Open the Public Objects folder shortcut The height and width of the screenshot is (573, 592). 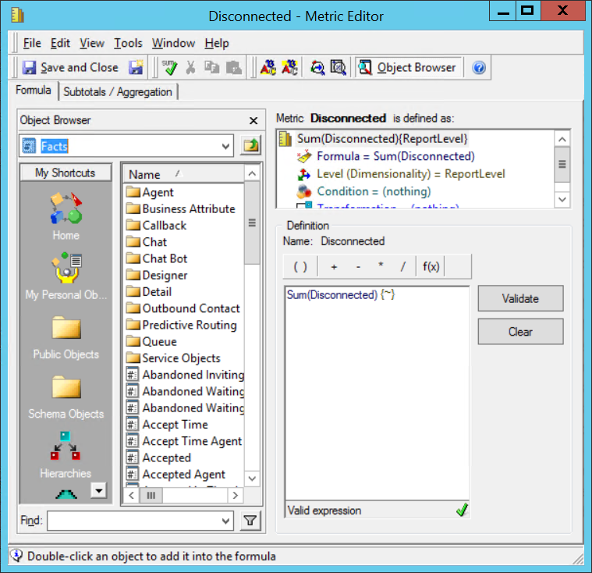click(66, 330)
